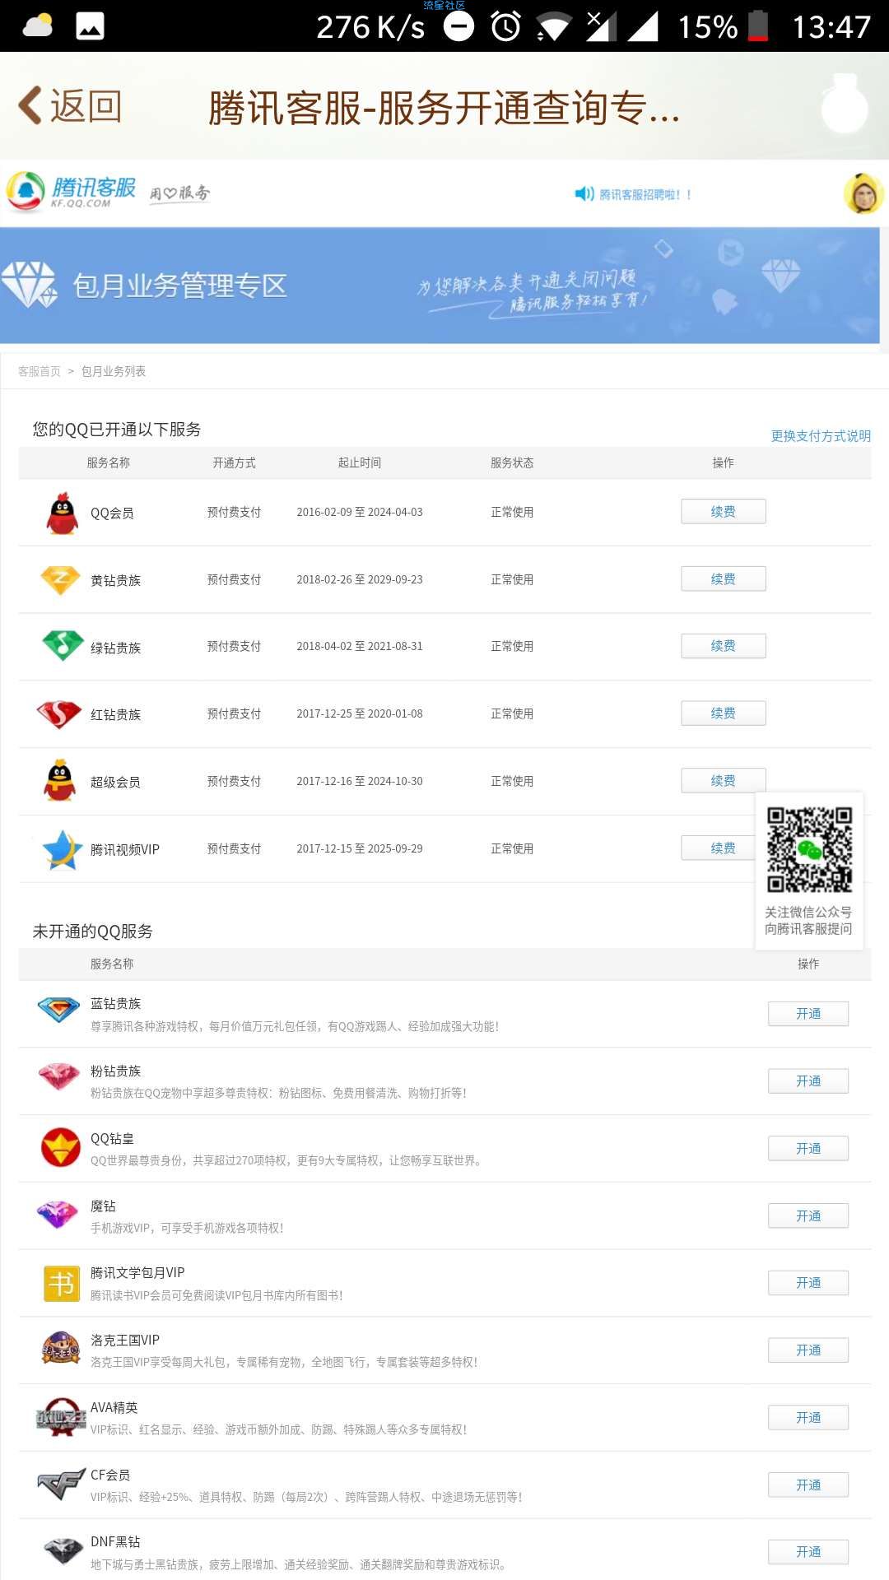Select the QQ会员 date range 2016-02-09 至 2024-04-03
The height and width of the screenshot is (1580, 889).
[x=360, y=512]
